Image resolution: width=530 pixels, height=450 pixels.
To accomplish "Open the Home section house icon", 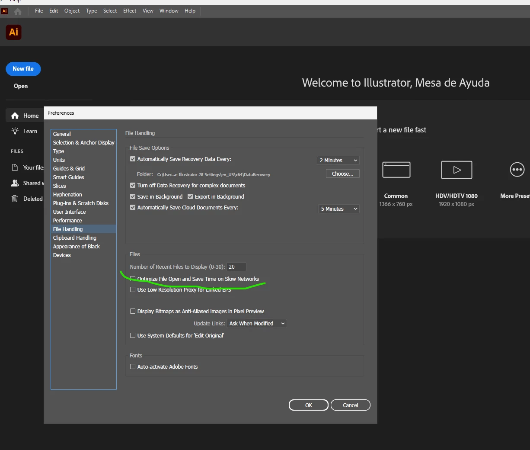I will 15,116.
